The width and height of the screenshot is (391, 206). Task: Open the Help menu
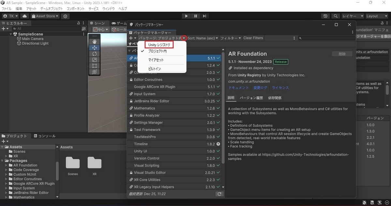click(x=123, y=9)
